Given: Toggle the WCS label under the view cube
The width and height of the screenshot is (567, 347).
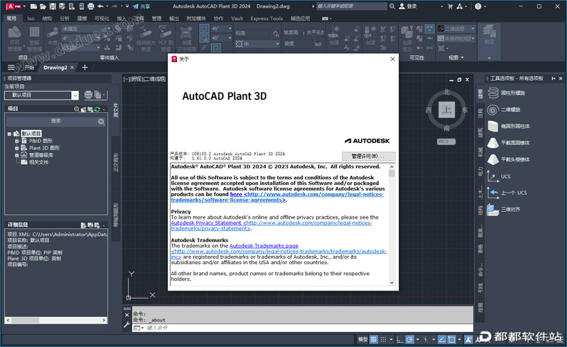Looking at the screenshot, I should (446, 141).
